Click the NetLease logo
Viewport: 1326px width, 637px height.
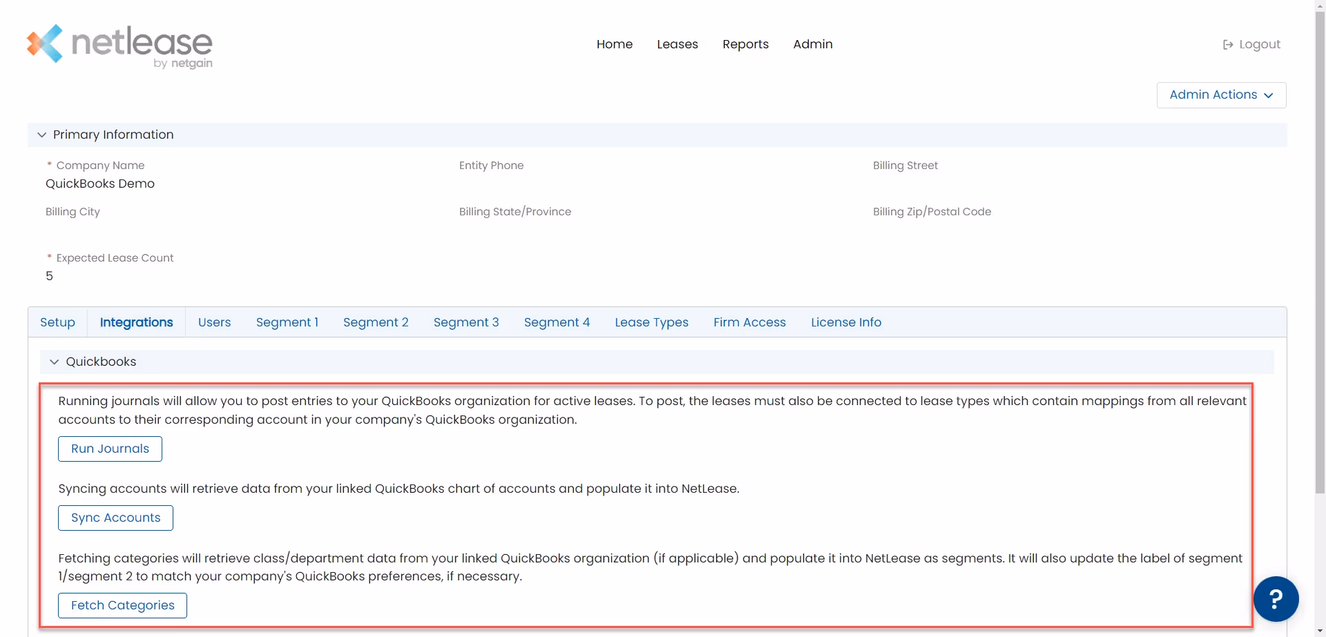[119, 46]
